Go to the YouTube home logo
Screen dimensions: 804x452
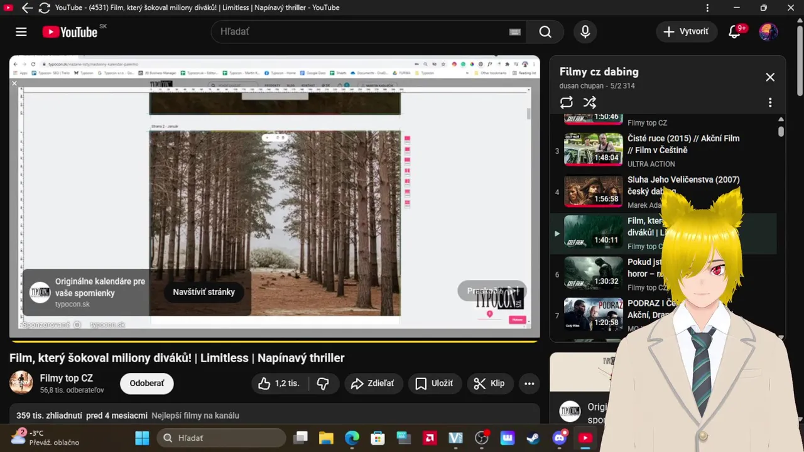coord(70,32)
